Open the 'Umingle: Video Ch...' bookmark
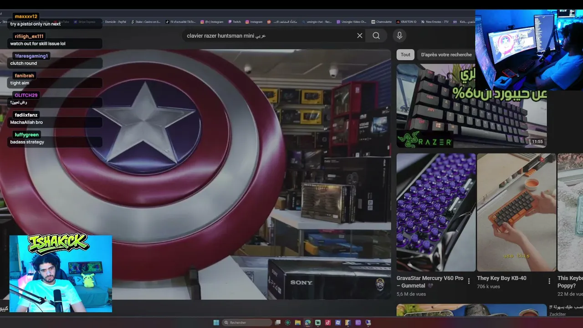The image size is (583, 328). 351,21
